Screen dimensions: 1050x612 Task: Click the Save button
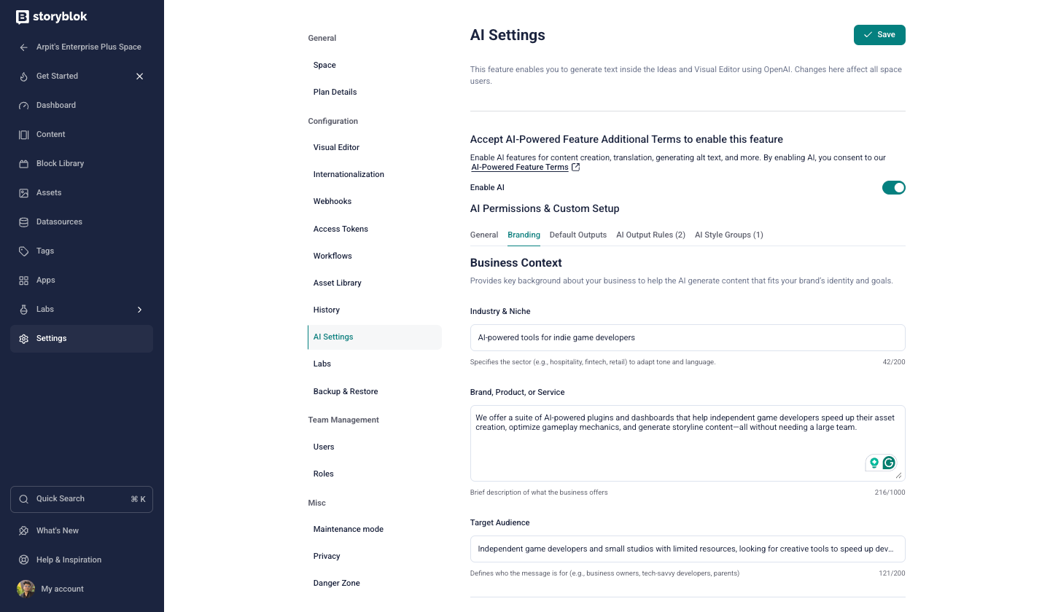879,35
